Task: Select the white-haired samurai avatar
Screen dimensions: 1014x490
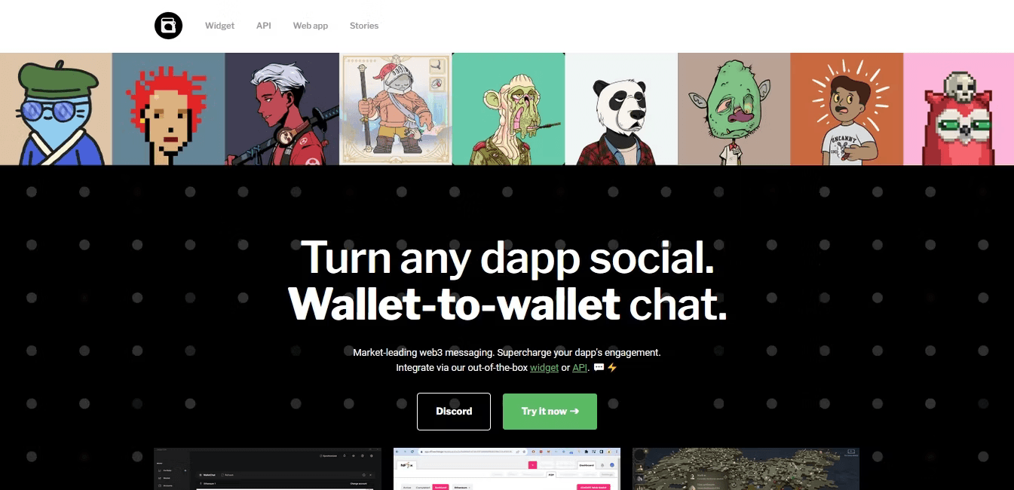Action: tap(282, 109)
